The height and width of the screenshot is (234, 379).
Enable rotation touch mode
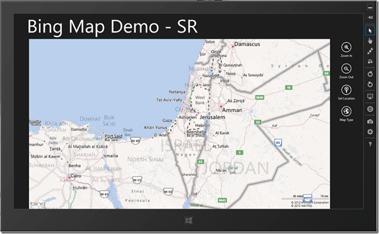tap(370, 61)
